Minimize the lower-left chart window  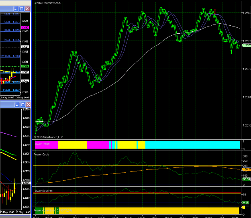pos(17,105)
